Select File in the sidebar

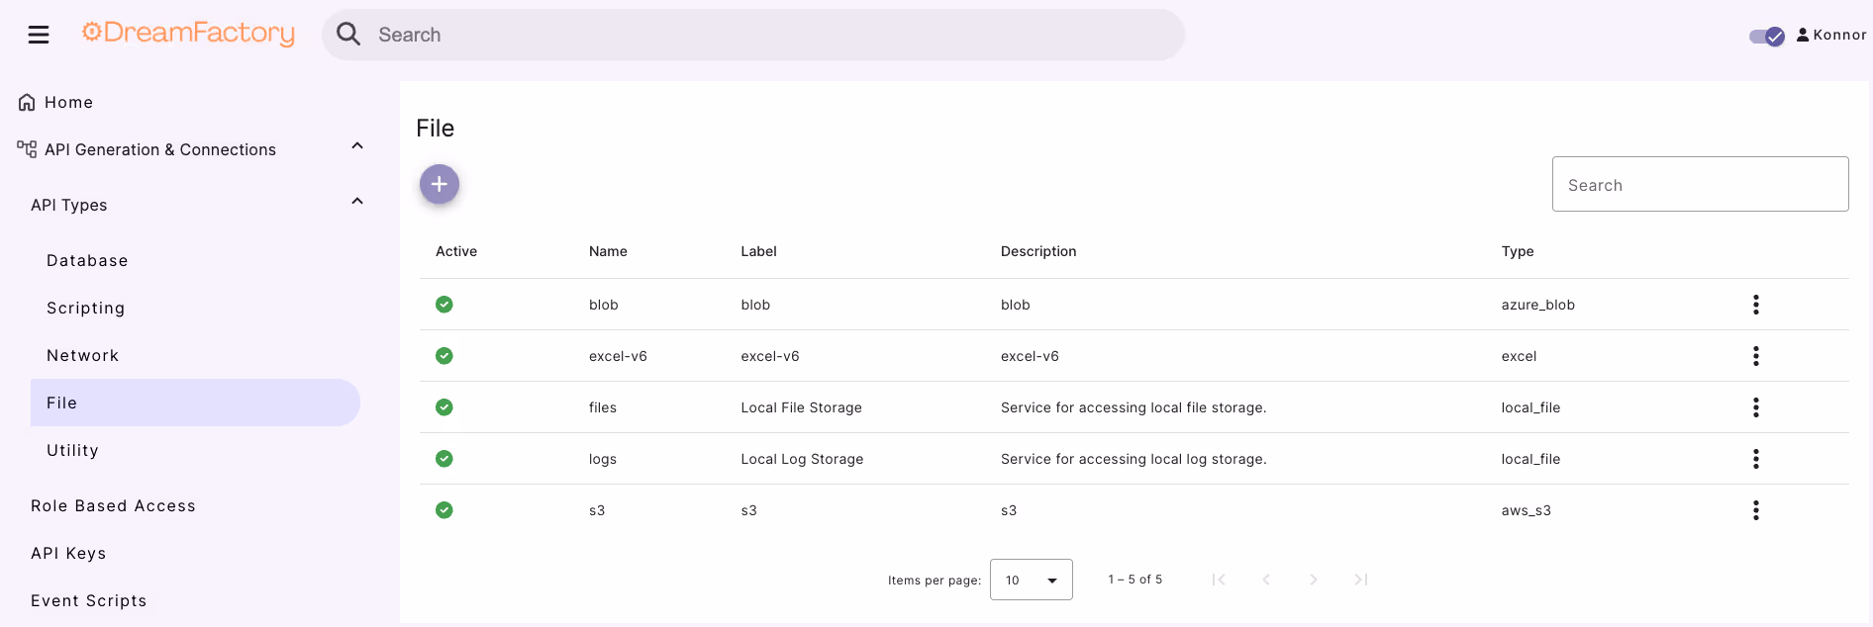(195, 403)
